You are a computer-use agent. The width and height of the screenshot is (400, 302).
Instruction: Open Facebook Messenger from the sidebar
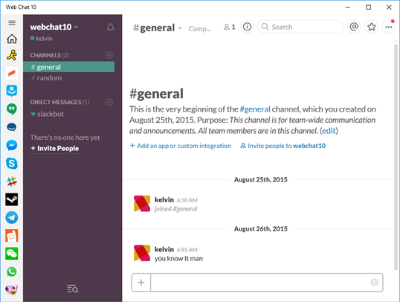[x=12, y=145]
